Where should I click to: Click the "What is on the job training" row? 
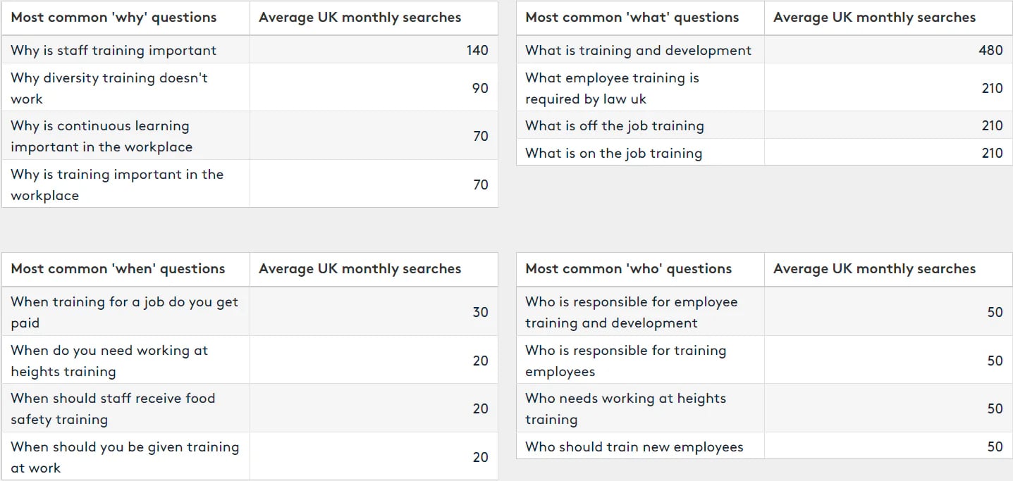point(613,154)
